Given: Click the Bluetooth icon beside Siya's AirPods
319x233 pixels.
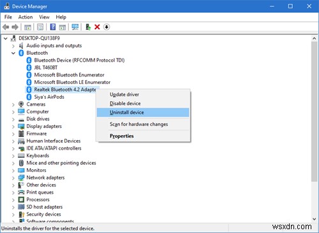Looking at the screenshot, I should [29, 97].
